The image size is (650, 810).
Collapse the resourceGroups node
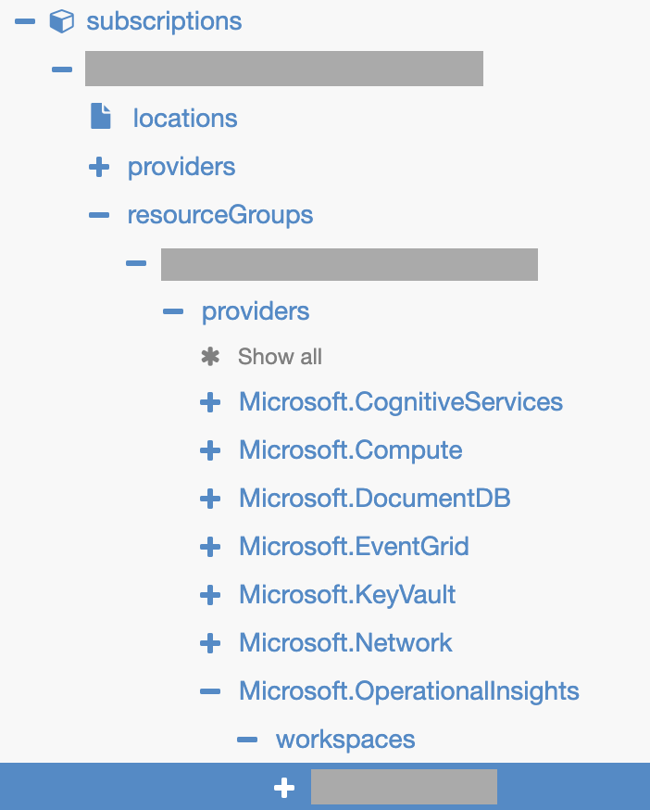pyautogui.click(x=98, y=213)
